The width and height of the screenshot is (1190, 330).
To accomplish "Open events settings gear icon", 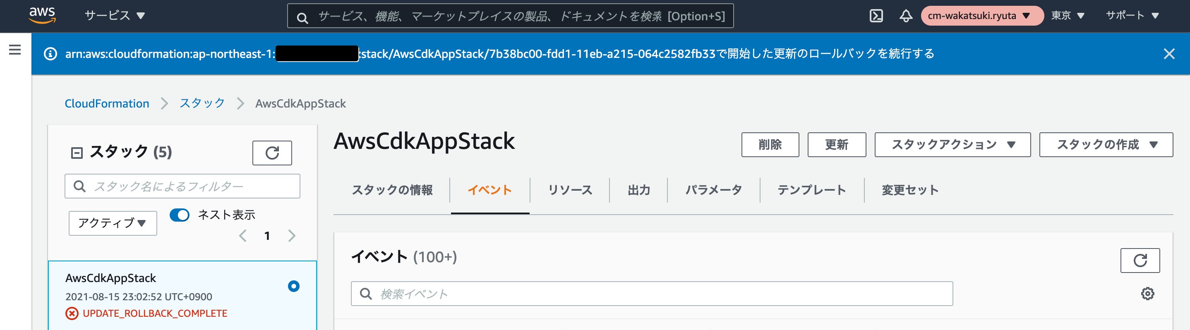I will 1147,294.
